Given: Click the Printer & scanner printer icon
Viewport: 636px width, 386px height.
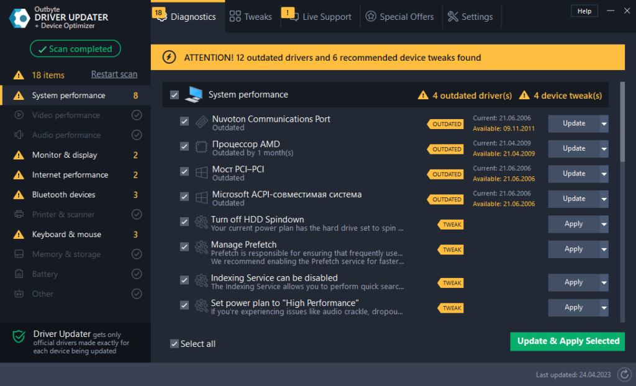Looking at the screenshot, I should click(x=19, y=214).
